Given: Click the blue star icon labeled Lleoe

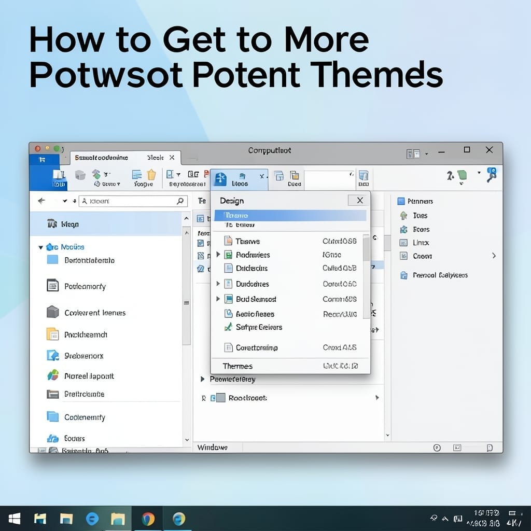Looking at the screenshot, I should [220, 178].
